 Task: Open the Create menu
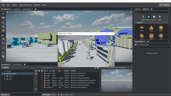click(x=14, y=5)
